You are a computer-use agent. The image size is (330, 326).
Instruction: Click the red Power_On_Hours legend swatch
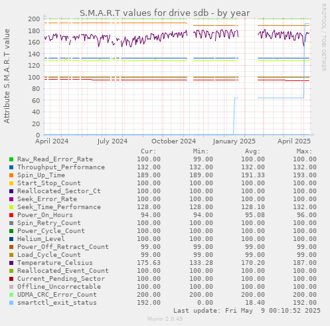click(11, 215)
